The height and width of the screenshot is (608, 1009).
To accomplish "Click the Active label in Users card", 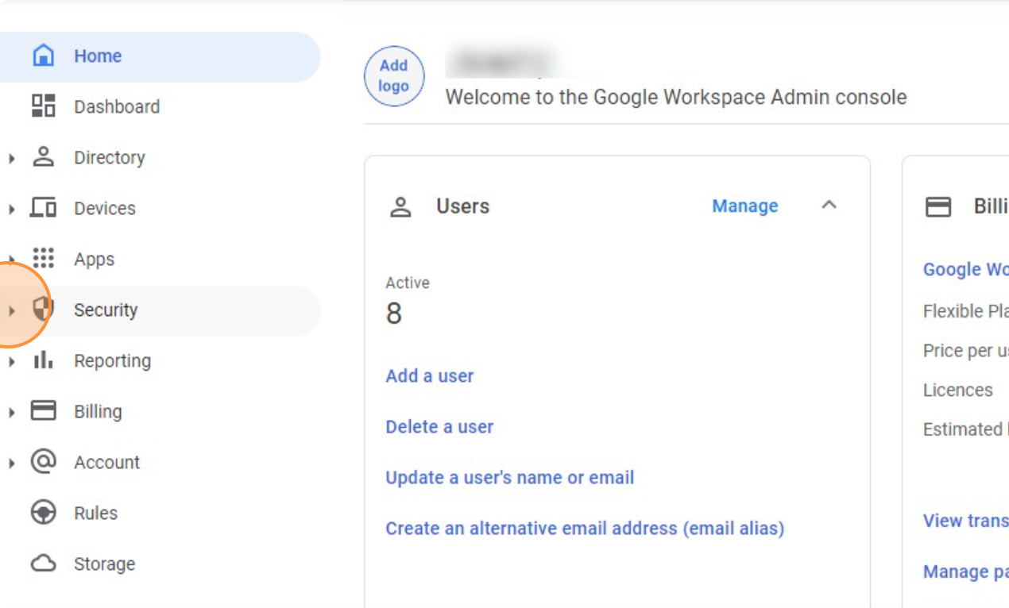I will pyautogui.click(x=408, y=283).
